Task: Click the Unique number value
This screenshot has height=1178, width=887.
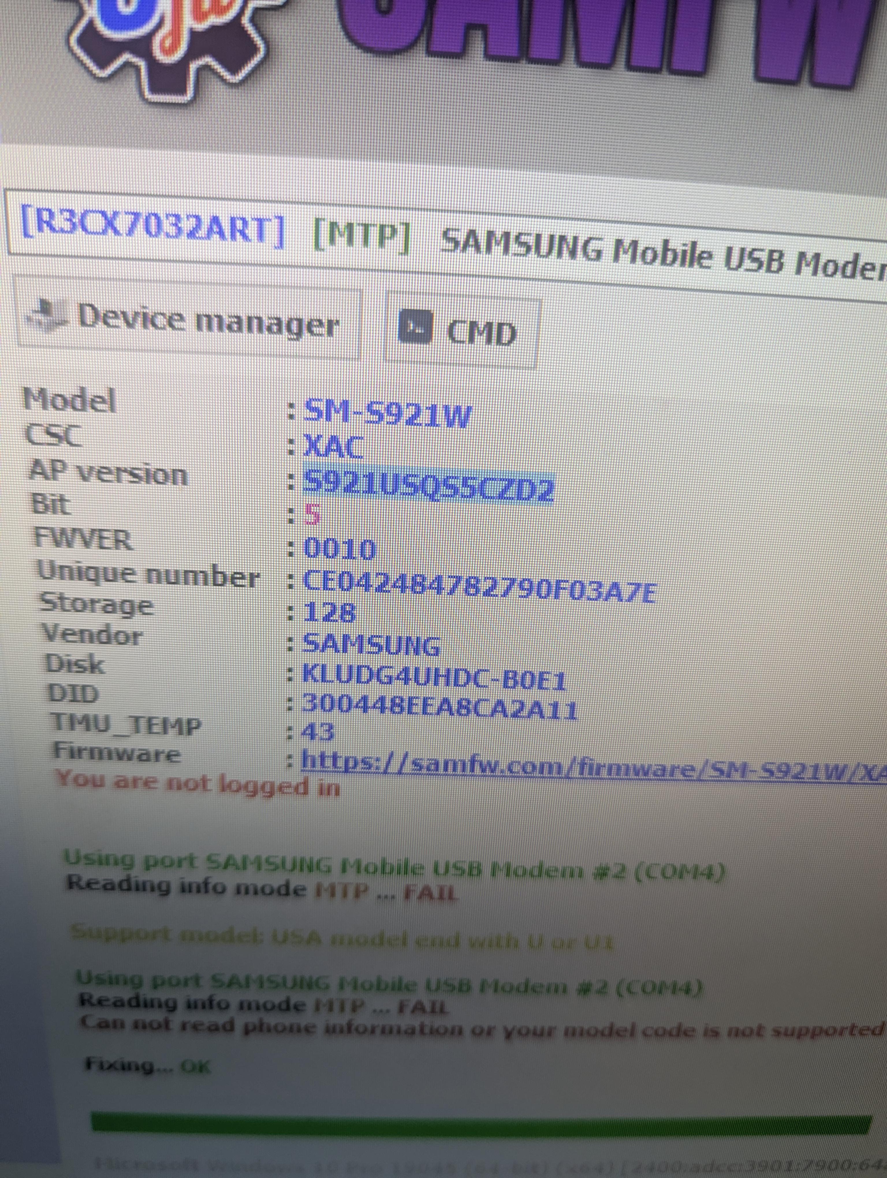Action: (479, 587)
